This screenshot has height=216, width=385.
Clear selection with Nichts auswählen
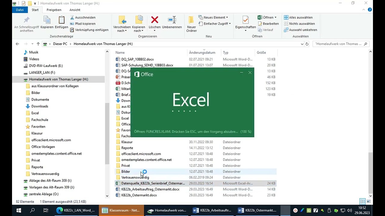pyautogui.click(x=300, y=24)
